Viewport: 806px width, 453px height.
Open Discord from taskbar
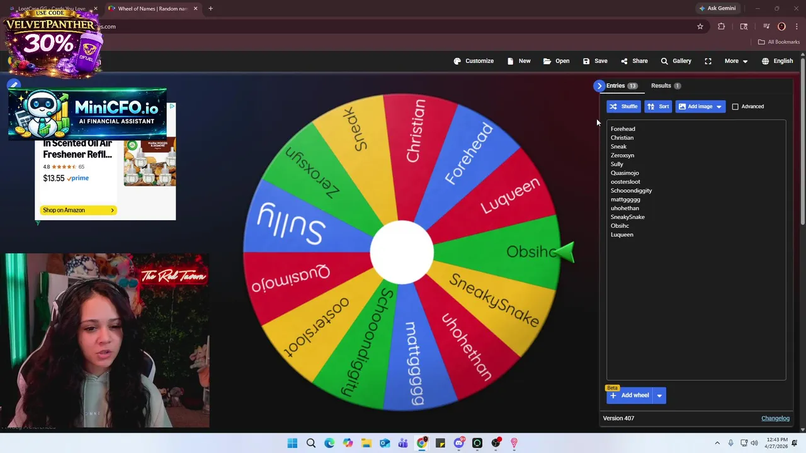(x=459, y=444)
